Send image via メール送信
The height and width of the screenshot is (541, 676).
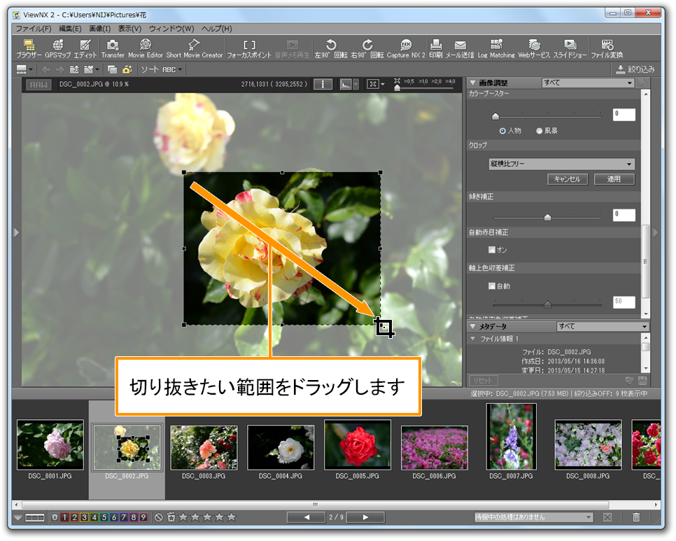[x=460, y=49]
